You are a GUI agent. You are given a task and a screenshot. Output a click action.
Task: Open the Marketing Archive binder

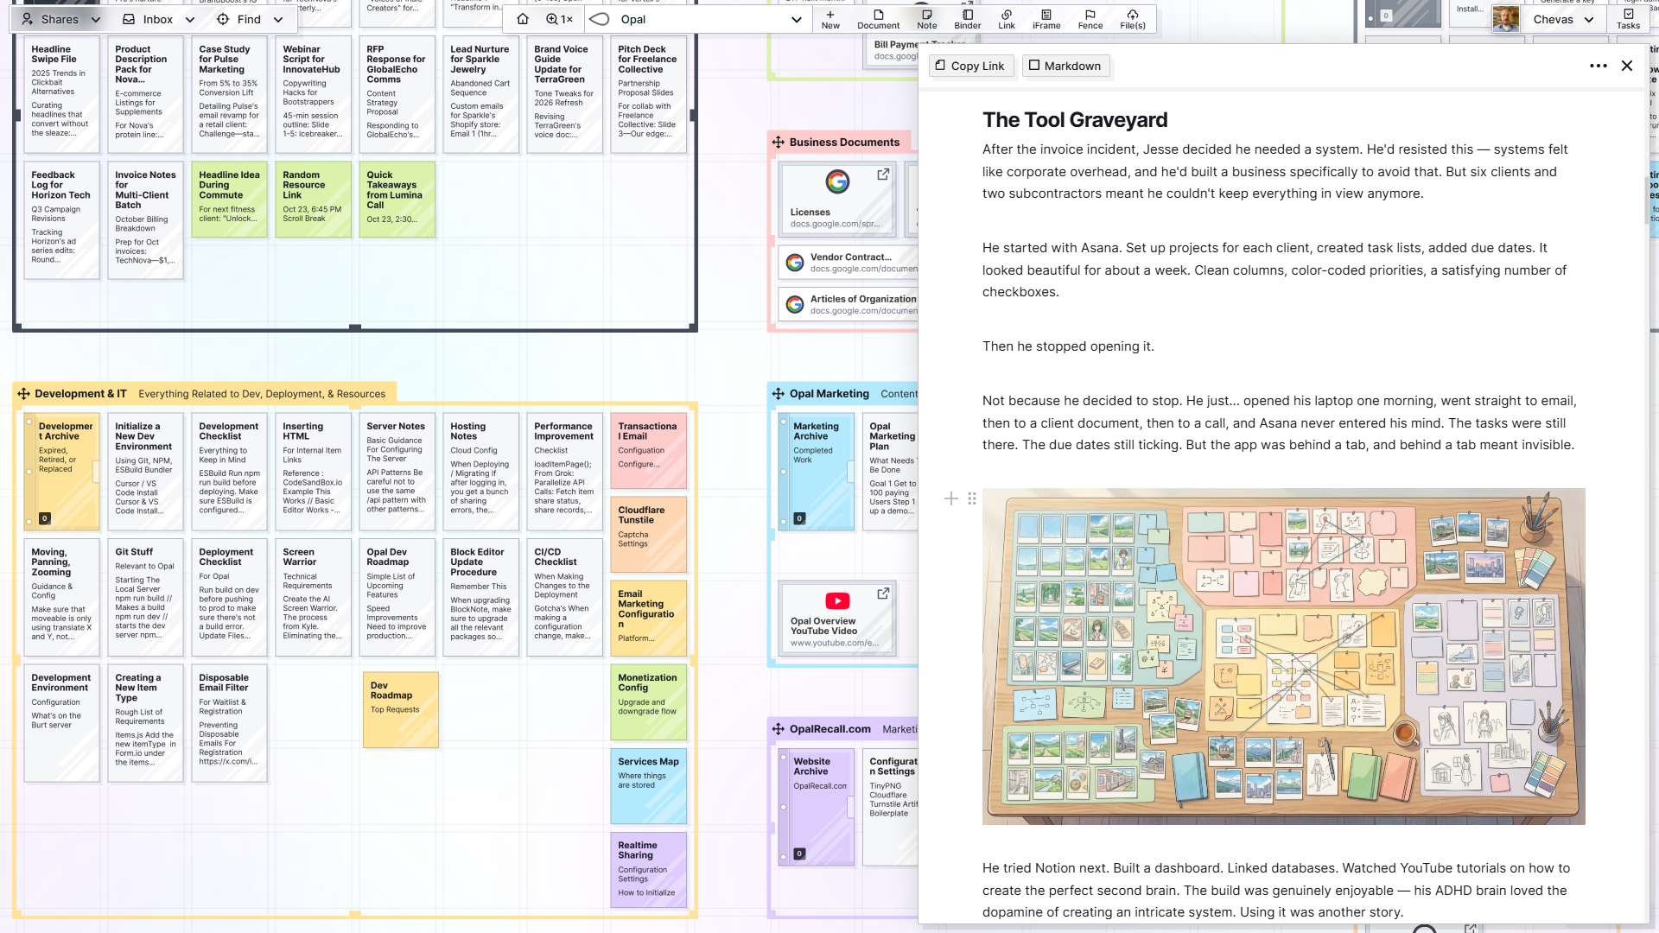click(817, 471)
